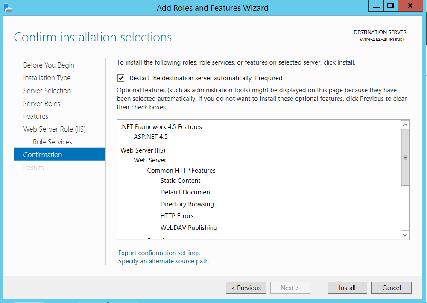Click the vertical scrollbar thumb in list
The width and height of the screenshot is (427, 303).
(x=405, y=158)
